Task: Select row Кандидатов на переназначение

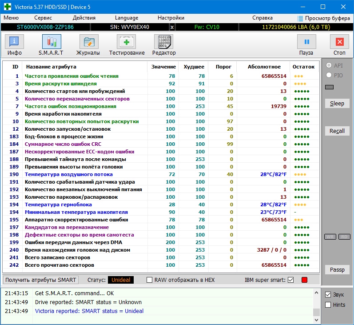Action: 161,227
